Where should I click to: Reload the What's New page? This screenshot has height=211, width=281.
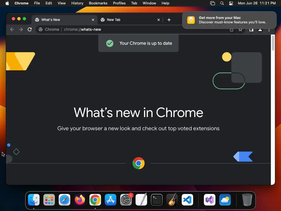[30, 29]
